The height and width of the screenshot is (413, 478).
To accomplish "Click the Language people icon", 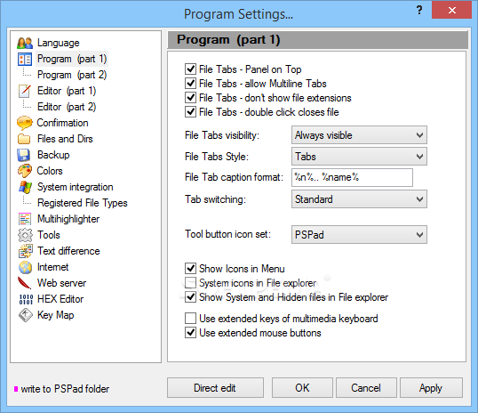I will pyautogui.click(x=25, y=43).
